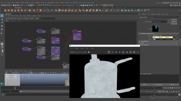Open the Edit Mesh menu

[x=37, y=3]
